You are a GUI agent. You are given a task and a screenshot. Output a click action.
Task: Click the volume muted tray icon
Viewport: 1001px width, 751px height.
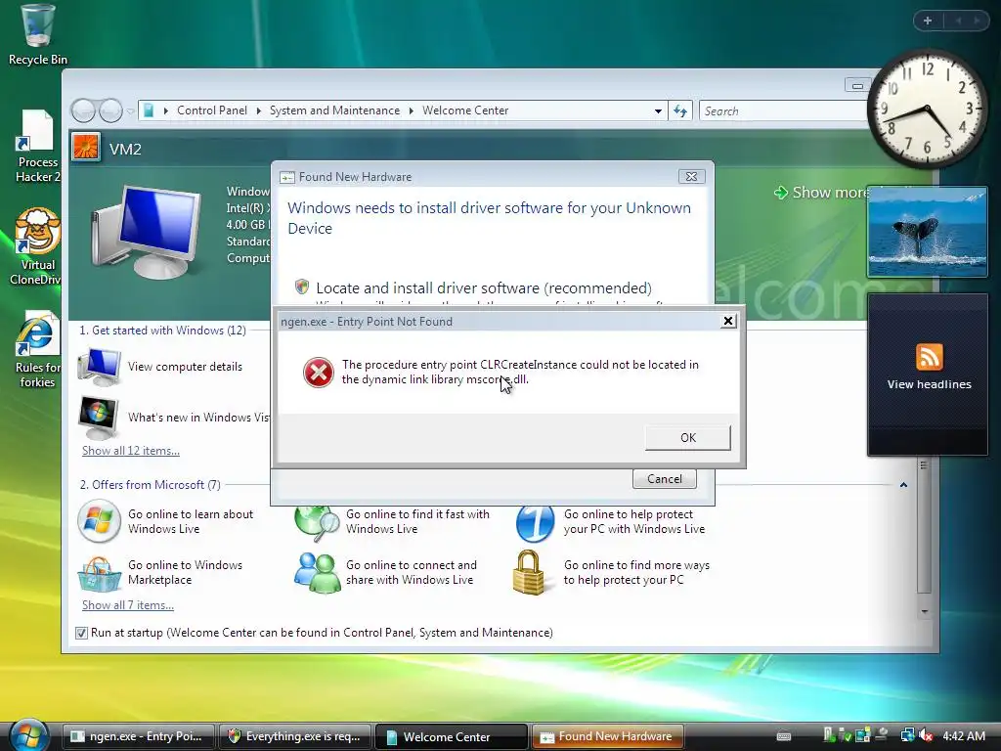pos(926,735)
